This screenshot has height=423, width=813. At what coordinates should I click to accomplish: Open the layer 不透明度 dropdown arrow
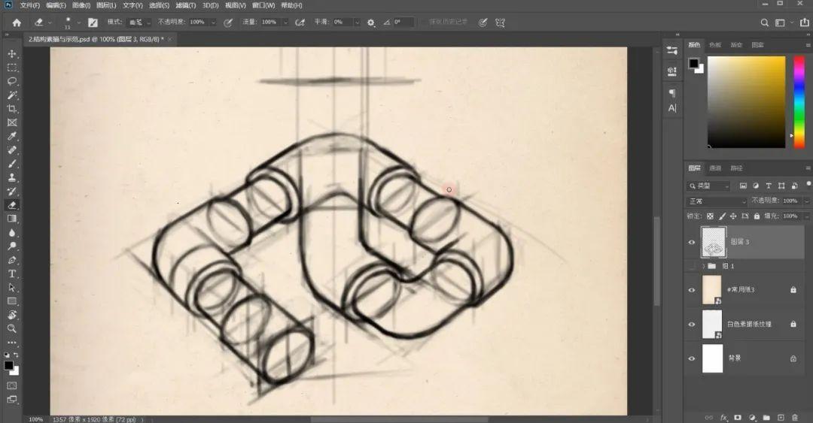(x=806, y=201)
